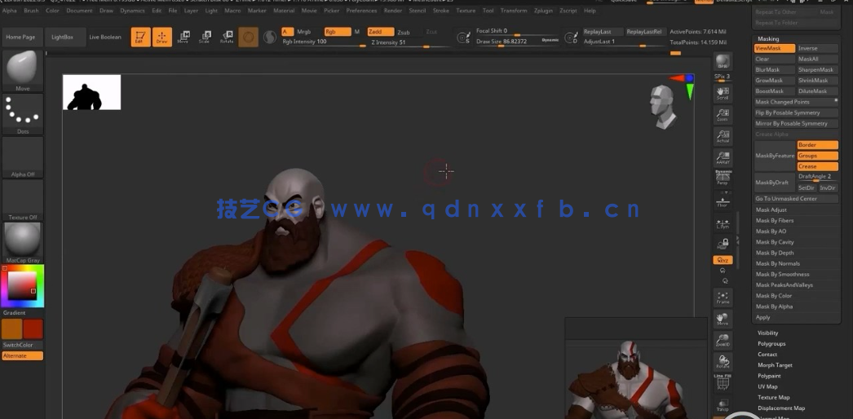Open the Dots stroke selector
The height and width of the screenshot is (419, 853).
point(22,113)
